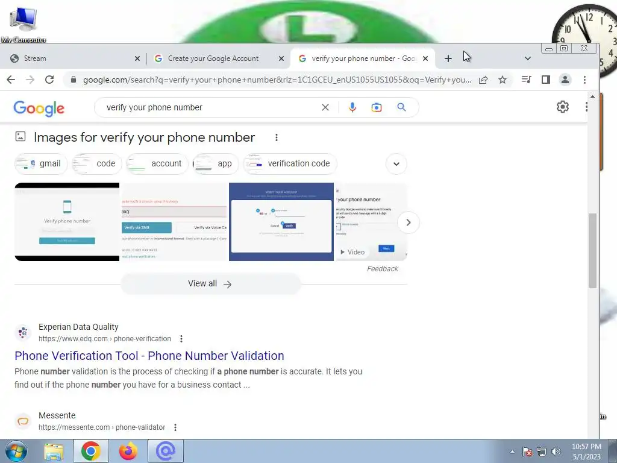Close Create your Google Account tab
This screenshot has height=463, width=617.
pos(281,58)
